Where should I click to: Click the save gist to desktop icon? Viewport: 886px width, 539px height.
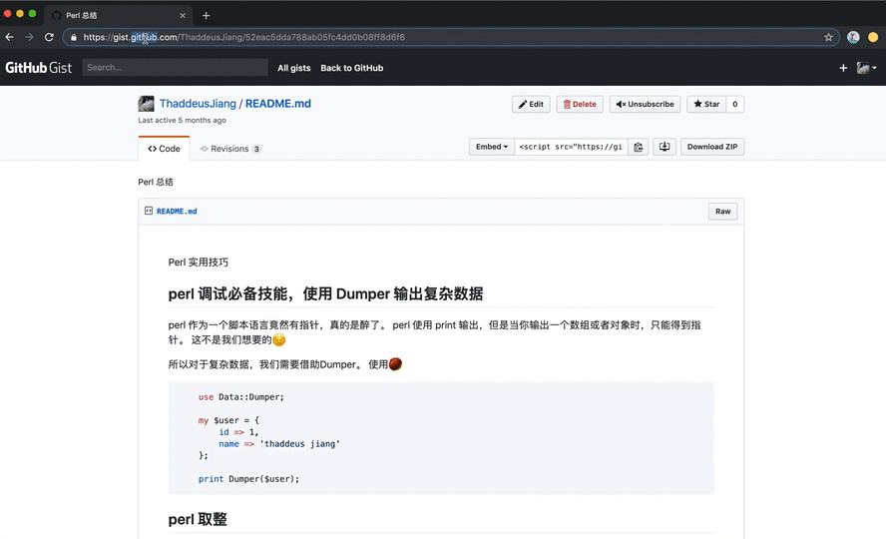click(664, 147)
